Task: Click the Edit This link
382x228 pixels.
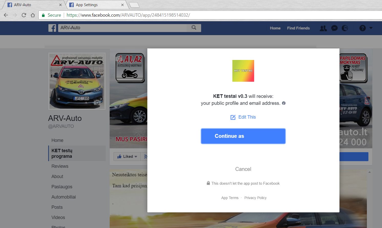Action: (x=247, y=117)
